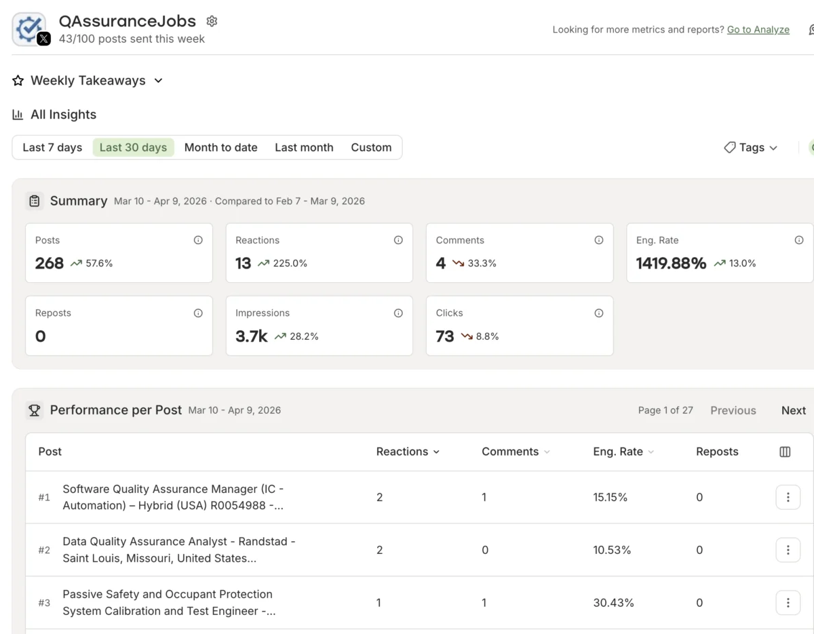The image size is (814, 634).
Task: Open the Passive Safety and Occupant Protection post
Action: (169, 603)
